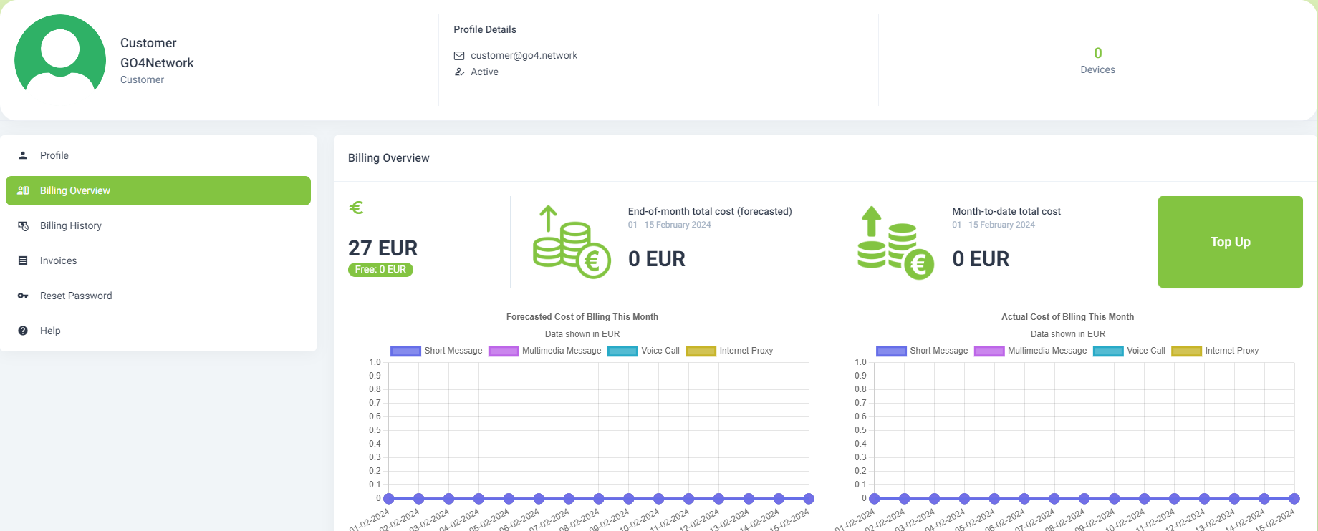Toggle Internet Proxy in actual cost legend
The width and height of the screenshot is (1318, 531).
coord(1216,351)
